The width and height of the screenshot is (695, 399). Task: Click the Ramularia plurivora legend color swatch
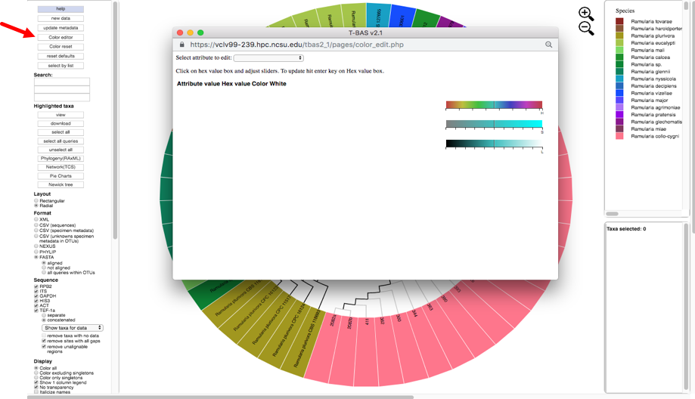619,36
